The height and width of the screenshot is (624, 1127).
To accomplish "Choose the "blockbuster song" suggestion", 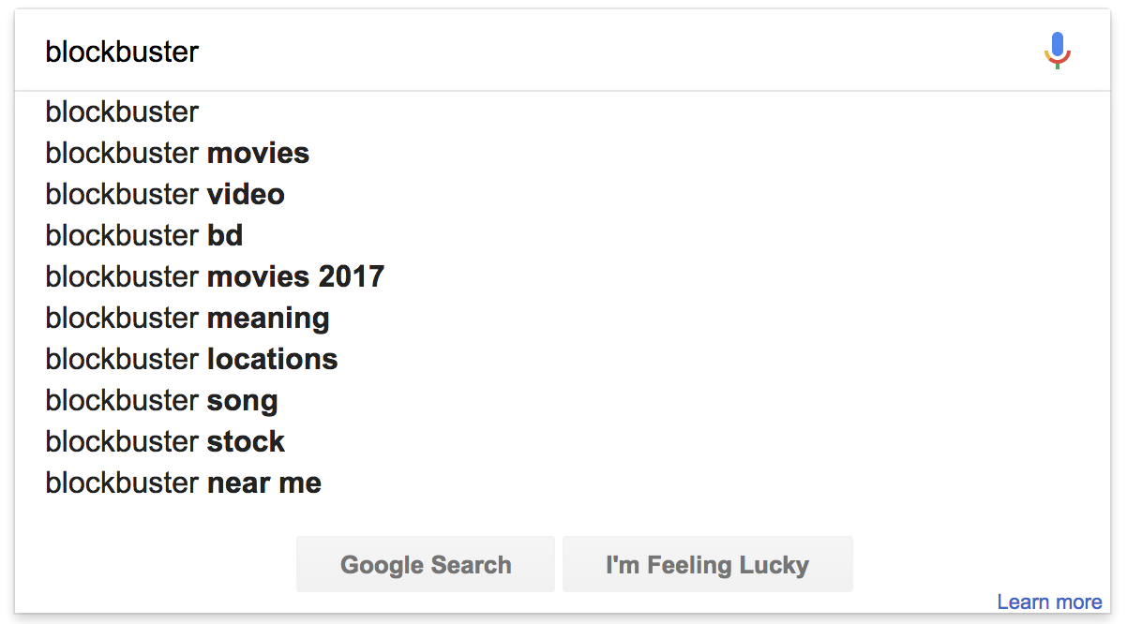I will click(x=563, y=401).
